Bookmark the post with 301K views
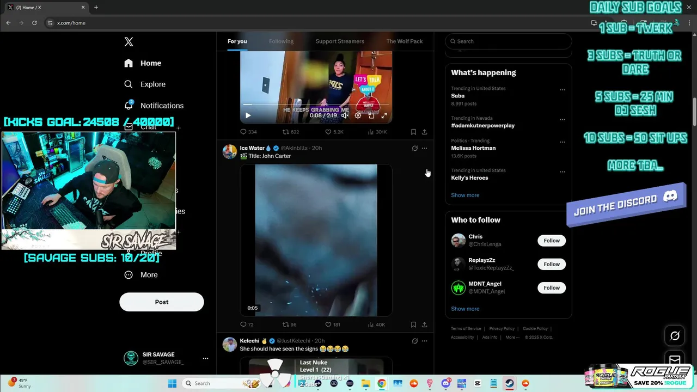 click(413, 132)
